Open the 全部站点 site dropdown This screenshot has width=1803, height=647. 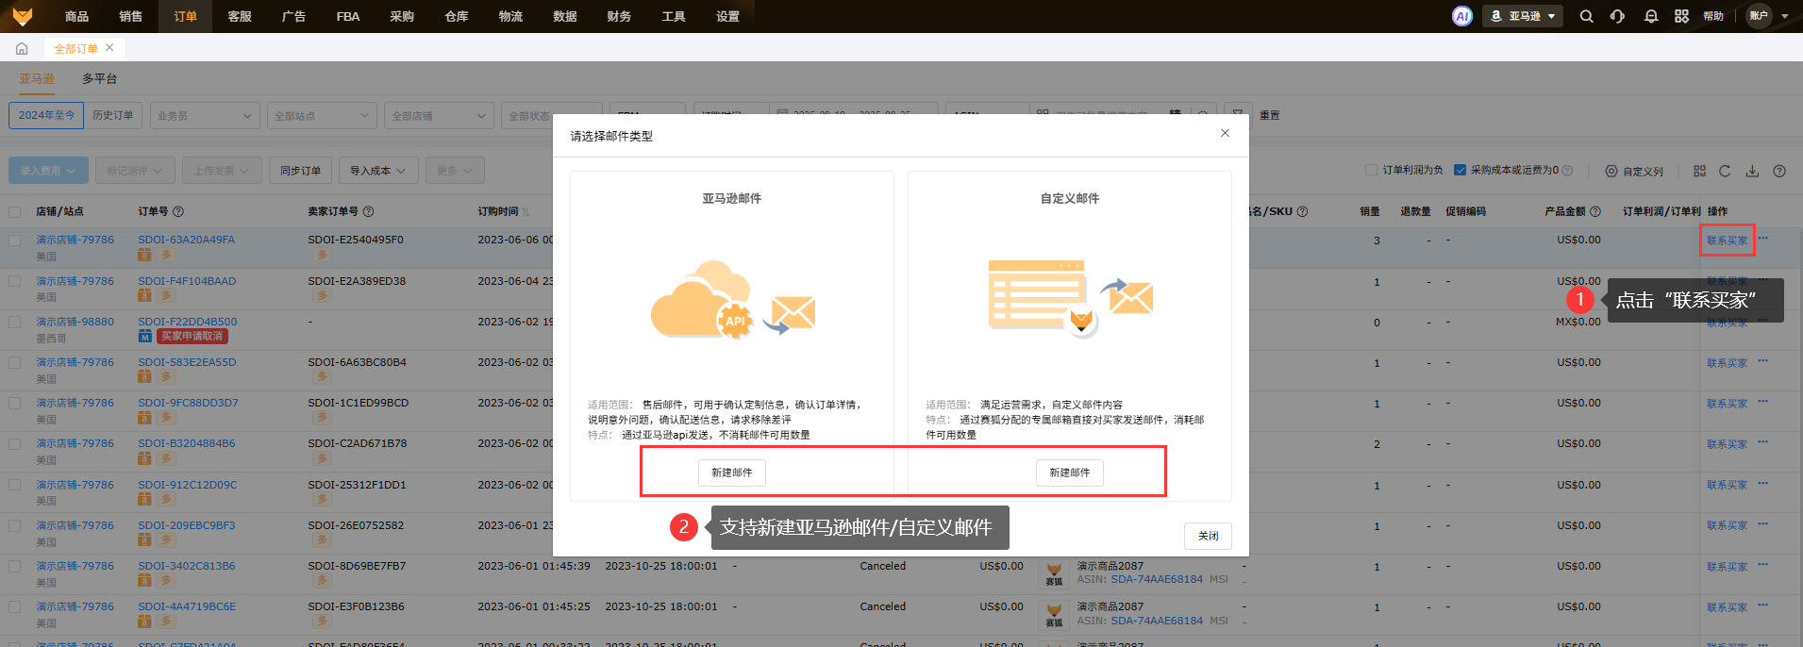pyautogui.click(x=322, y=116)
